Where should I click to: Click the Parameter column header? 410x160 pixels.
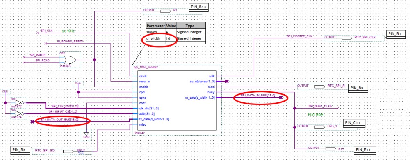click(155, 25)
